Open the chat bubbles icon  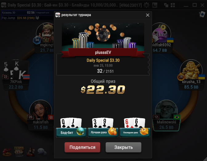click(x=42, y=152)
